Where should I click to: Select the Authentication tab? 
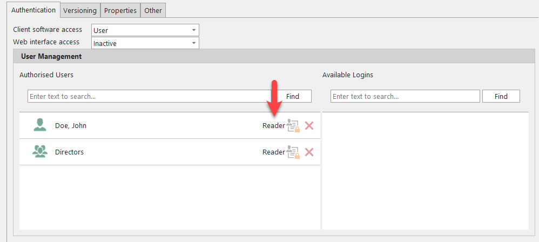click(x=33, y=10)
